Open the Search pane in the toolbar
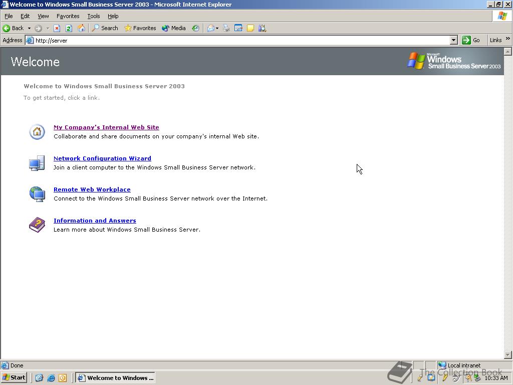Viewport: 513px width, 385px height. [105, 28]
